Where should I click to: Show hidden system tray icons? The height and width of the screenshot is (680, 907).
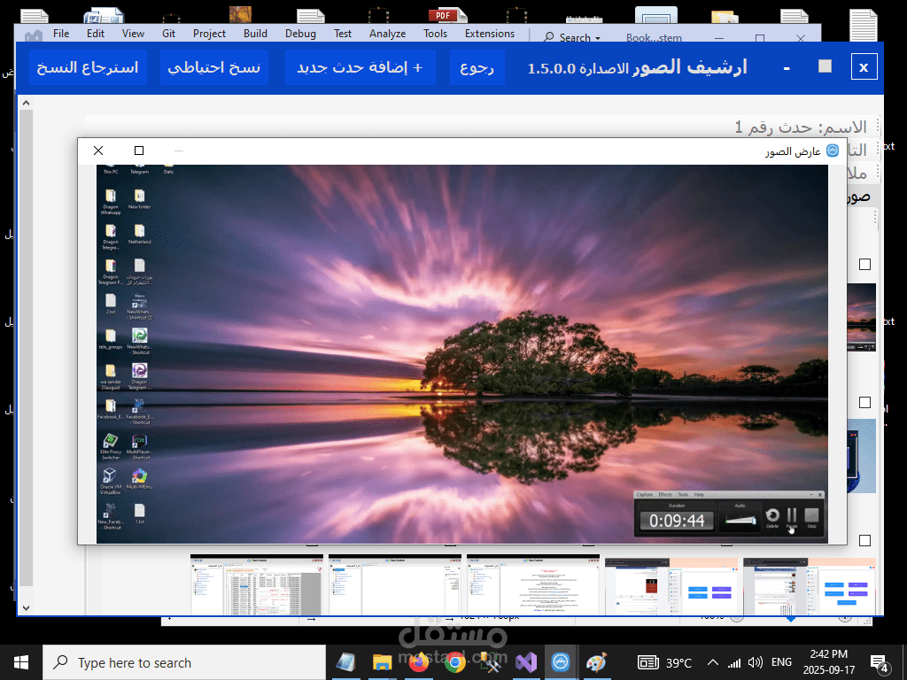click(x=713, y=662)
